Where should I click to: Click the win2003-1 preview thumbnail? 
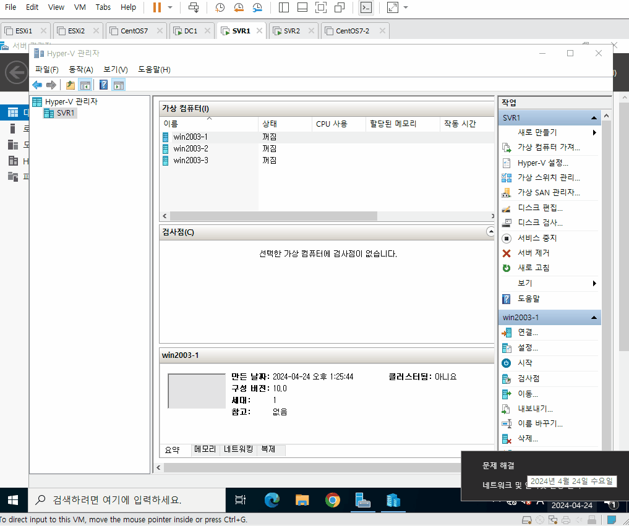197,391
